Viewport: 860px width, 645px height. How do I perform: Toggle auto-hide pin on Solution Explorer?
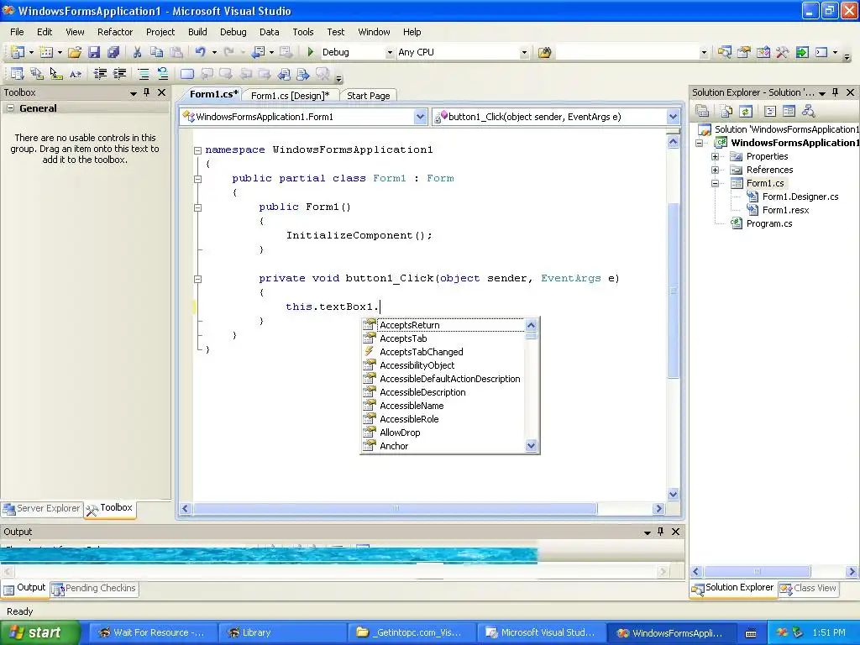(x=836, y=92)
